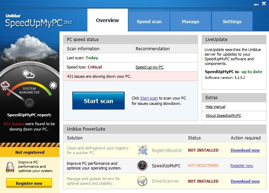Screen dimensions: 269x193
Task: Click the SpeedUpMyPC speedometer icon
Action: (142, 166)
